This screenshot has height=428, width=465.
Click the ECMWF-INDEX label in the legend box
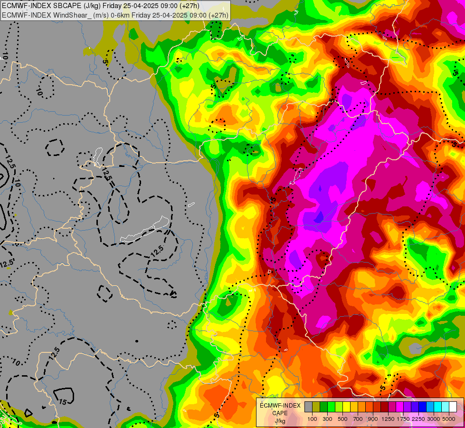click(280, 406)
